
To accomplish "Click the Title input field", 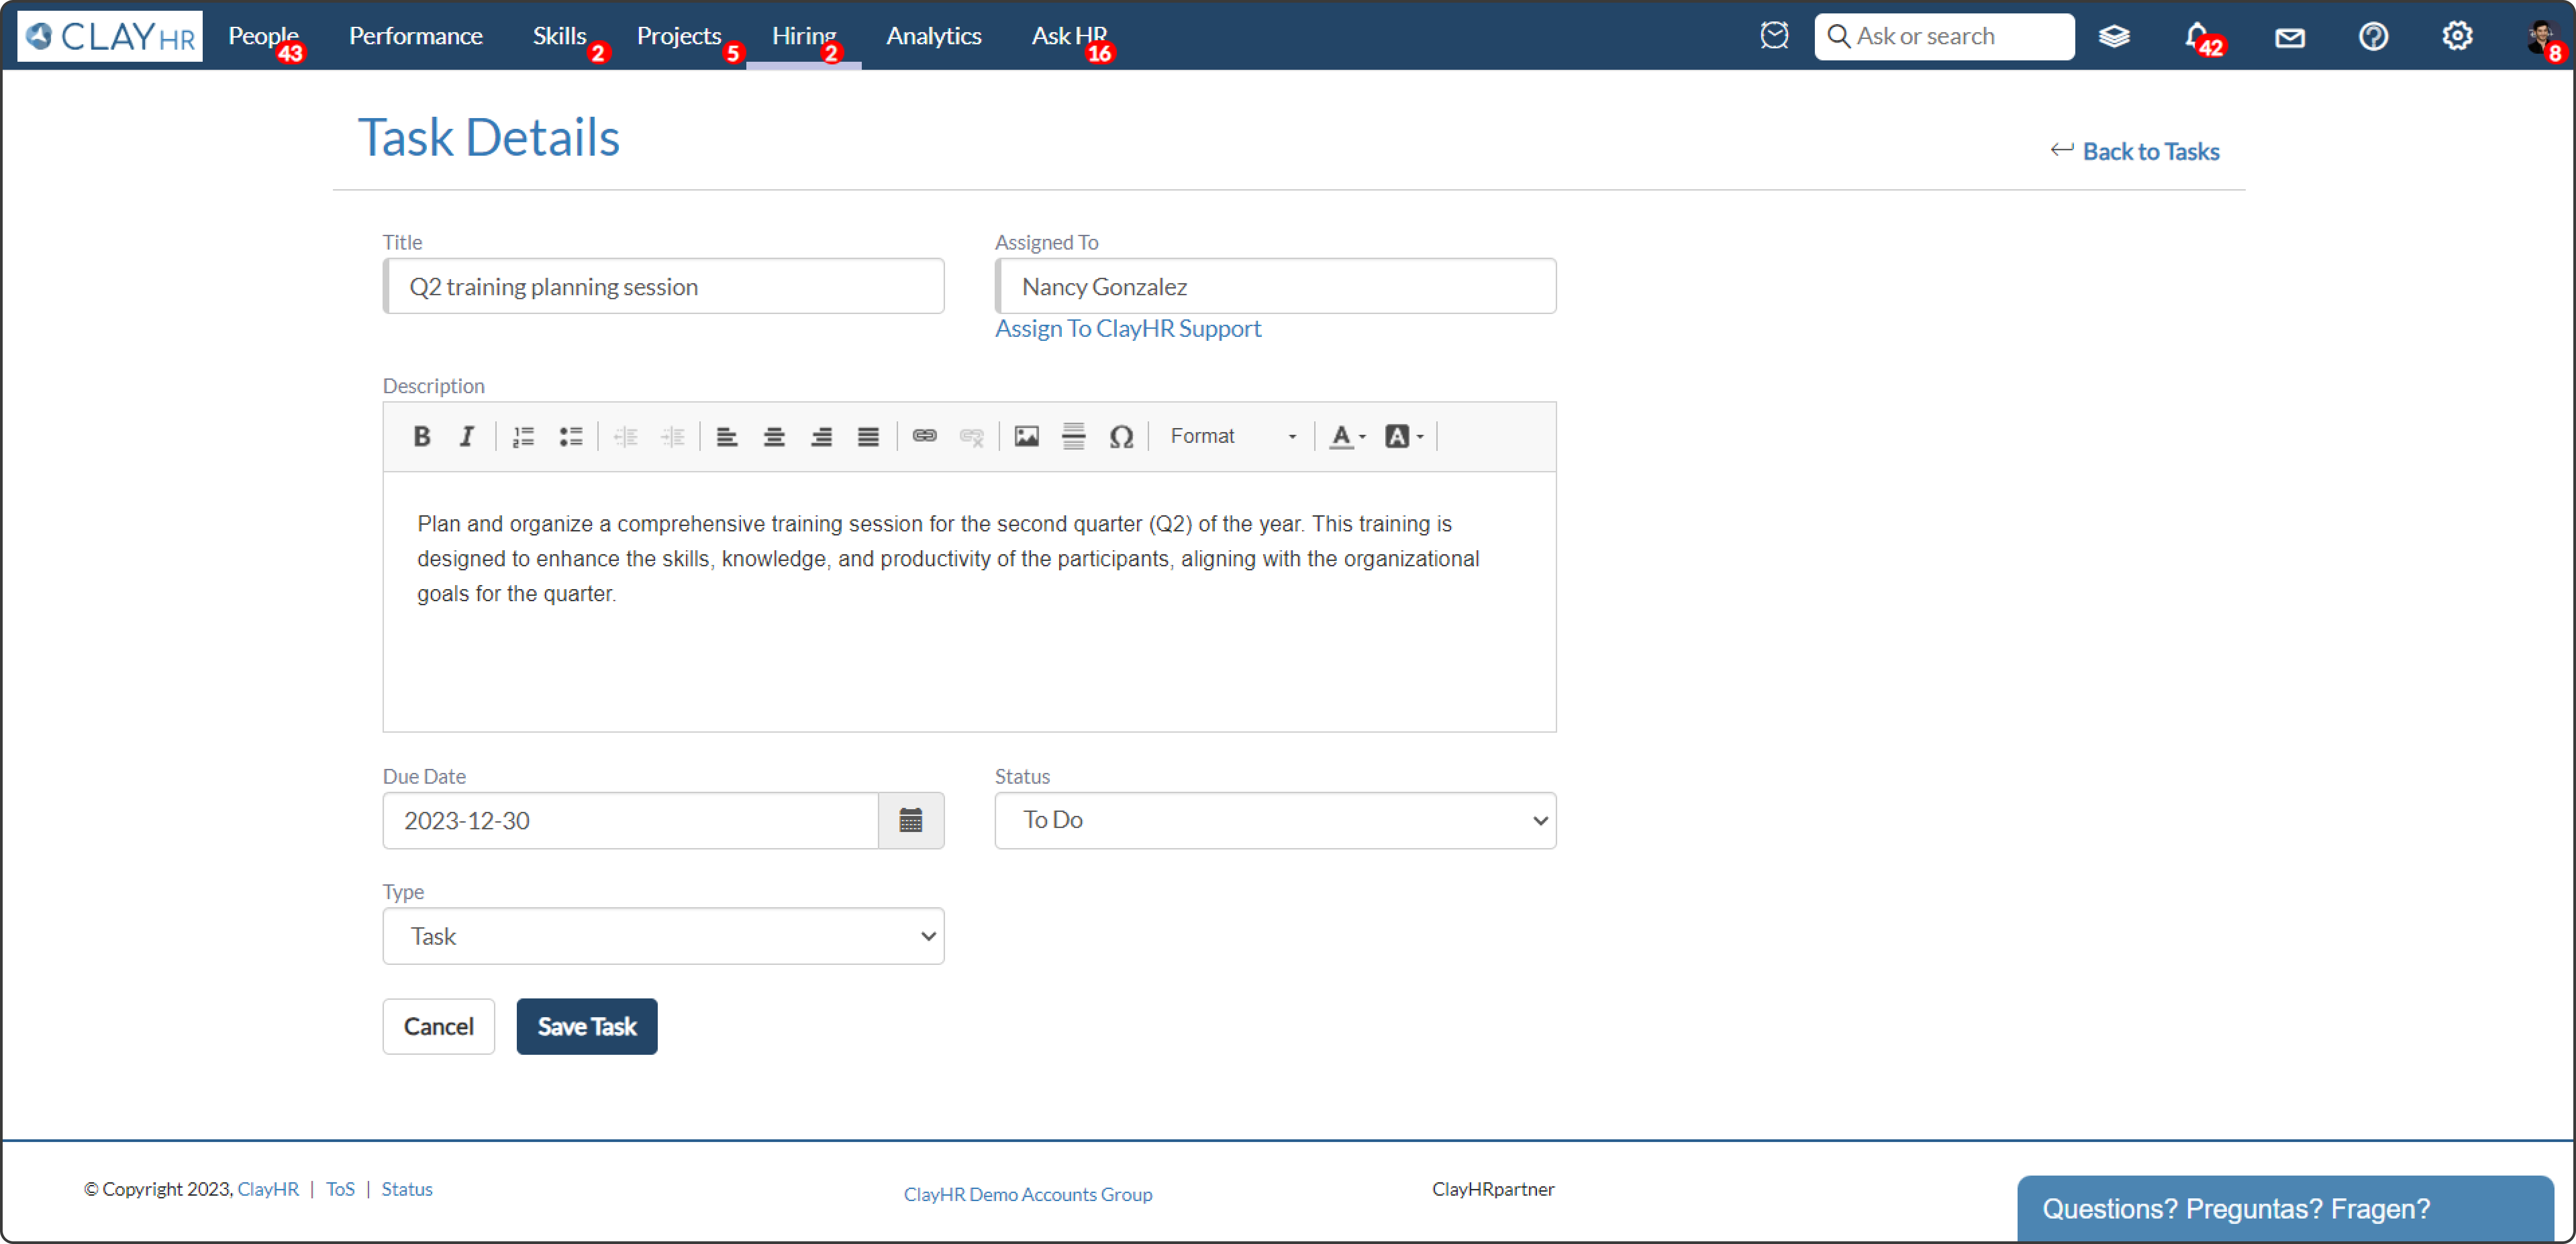I will 663,287.
